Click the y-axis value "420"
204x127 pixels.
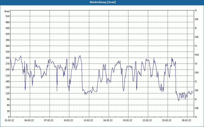coord(8,34)
